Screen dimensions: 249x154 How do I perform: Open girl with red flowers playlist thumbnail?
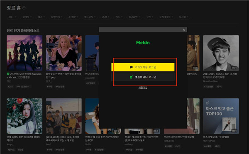24,116
